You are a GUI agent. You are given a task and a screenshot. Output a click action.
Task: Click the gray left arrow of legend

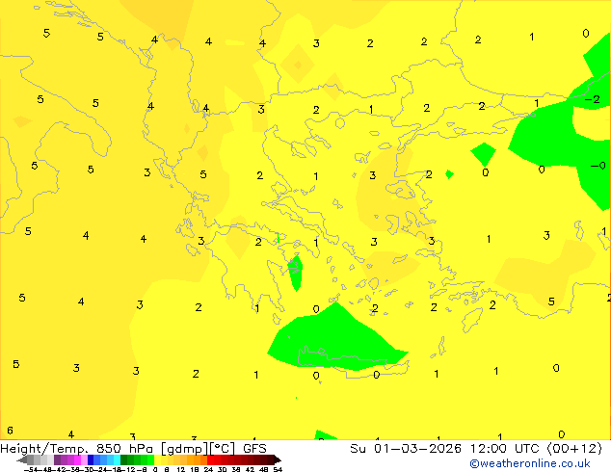click(22, 460)
